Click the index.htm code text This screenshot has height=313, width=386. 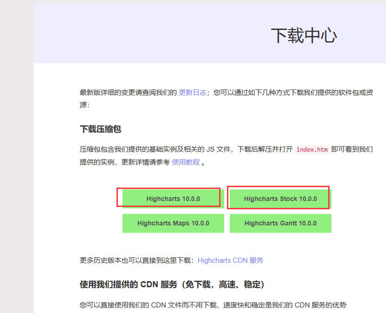pyautogui.click(x=312, y=149)
